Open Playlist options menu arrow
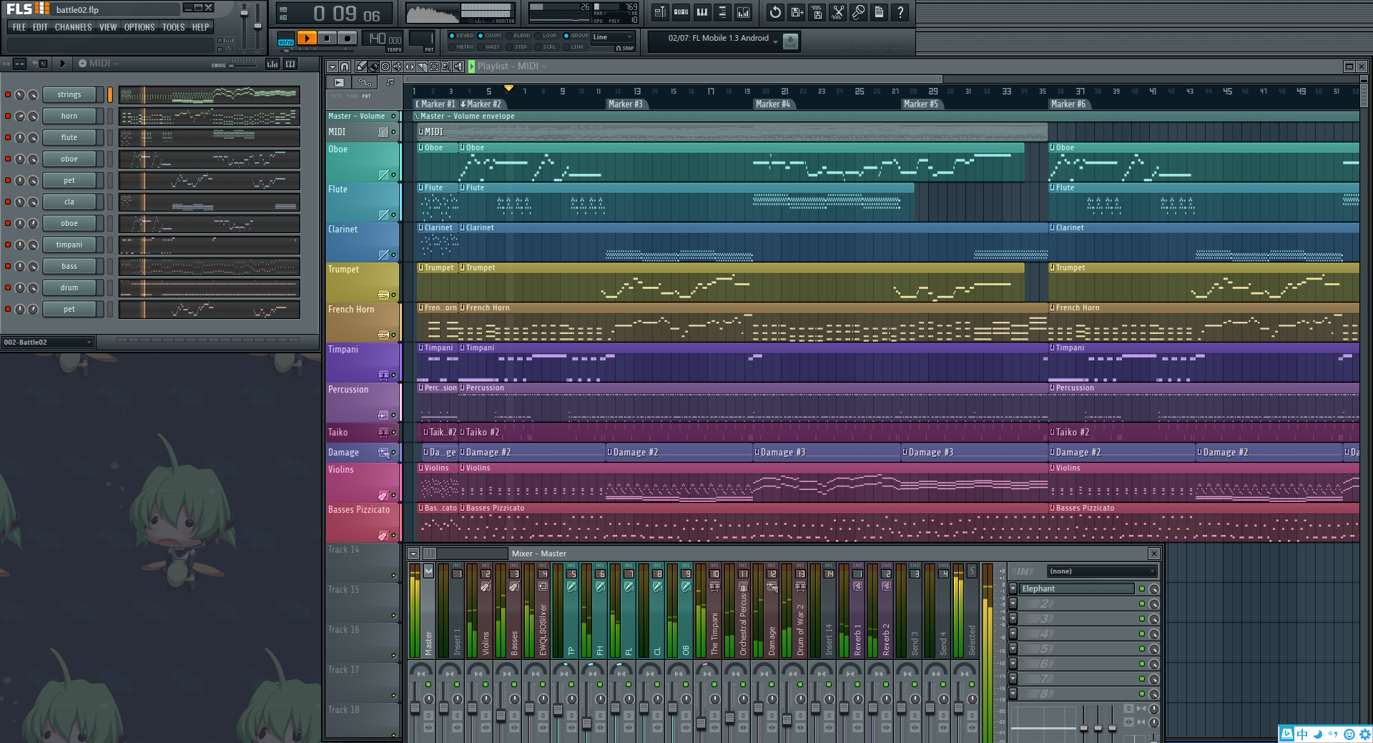The height and width of the screenshot is (743, 1373). click(333, 67)
